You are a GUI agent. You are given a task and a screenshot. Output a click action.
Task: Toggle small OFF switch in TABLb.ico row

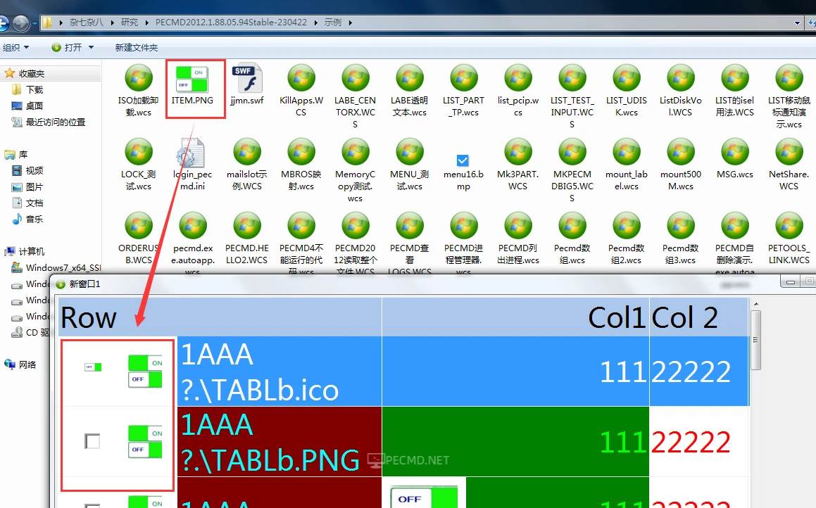click(x=93, y=367)
